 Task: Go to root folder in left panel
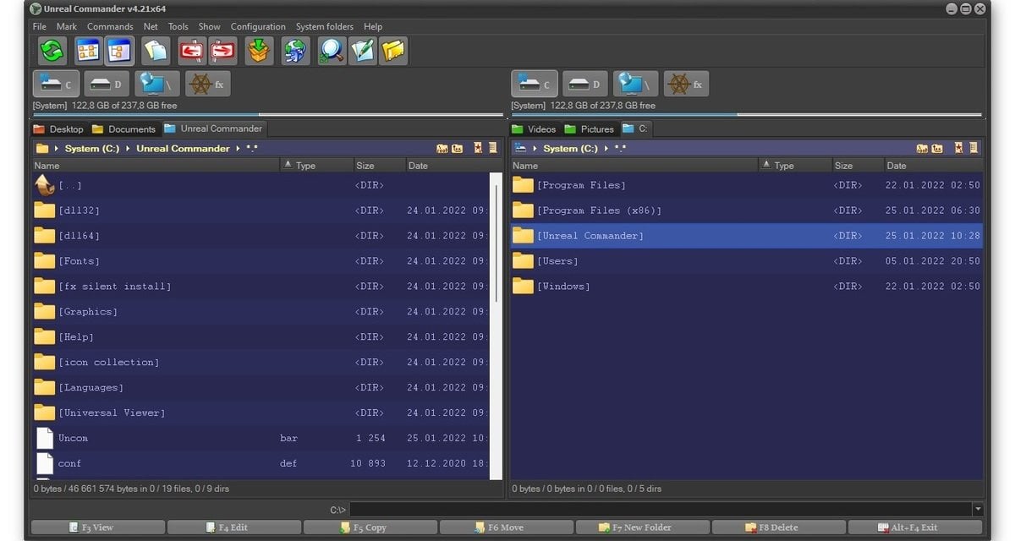click(442, 149)
